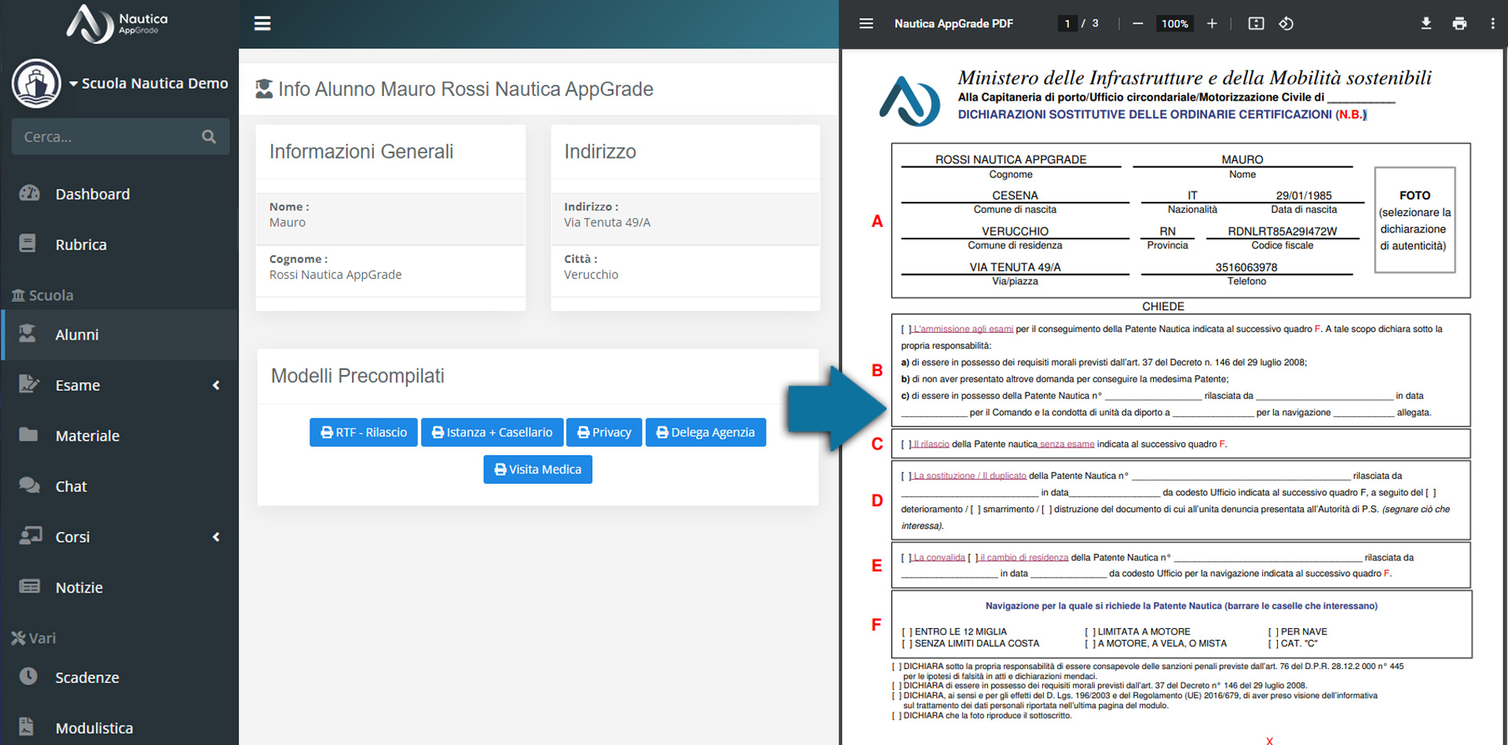This screenshot has width=1508, height=745.
Task: Check the ENTRO LE 12 MIGLIA box
Action: (x=907, y=632)
